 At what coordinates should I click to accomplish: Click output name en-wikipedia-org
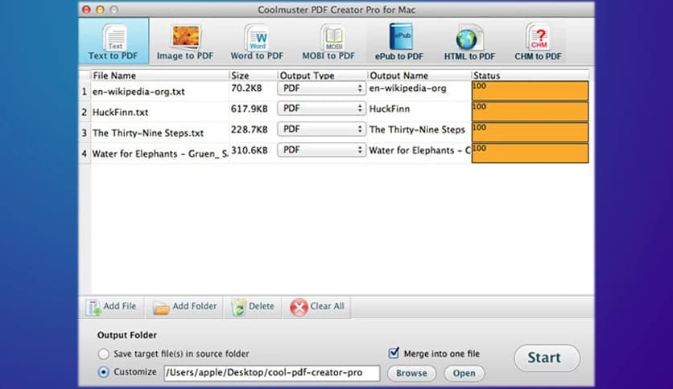pos(408,88)
